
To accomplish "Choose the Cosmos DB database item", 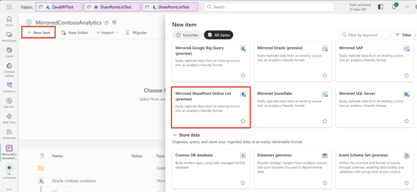I will (211, 168).
